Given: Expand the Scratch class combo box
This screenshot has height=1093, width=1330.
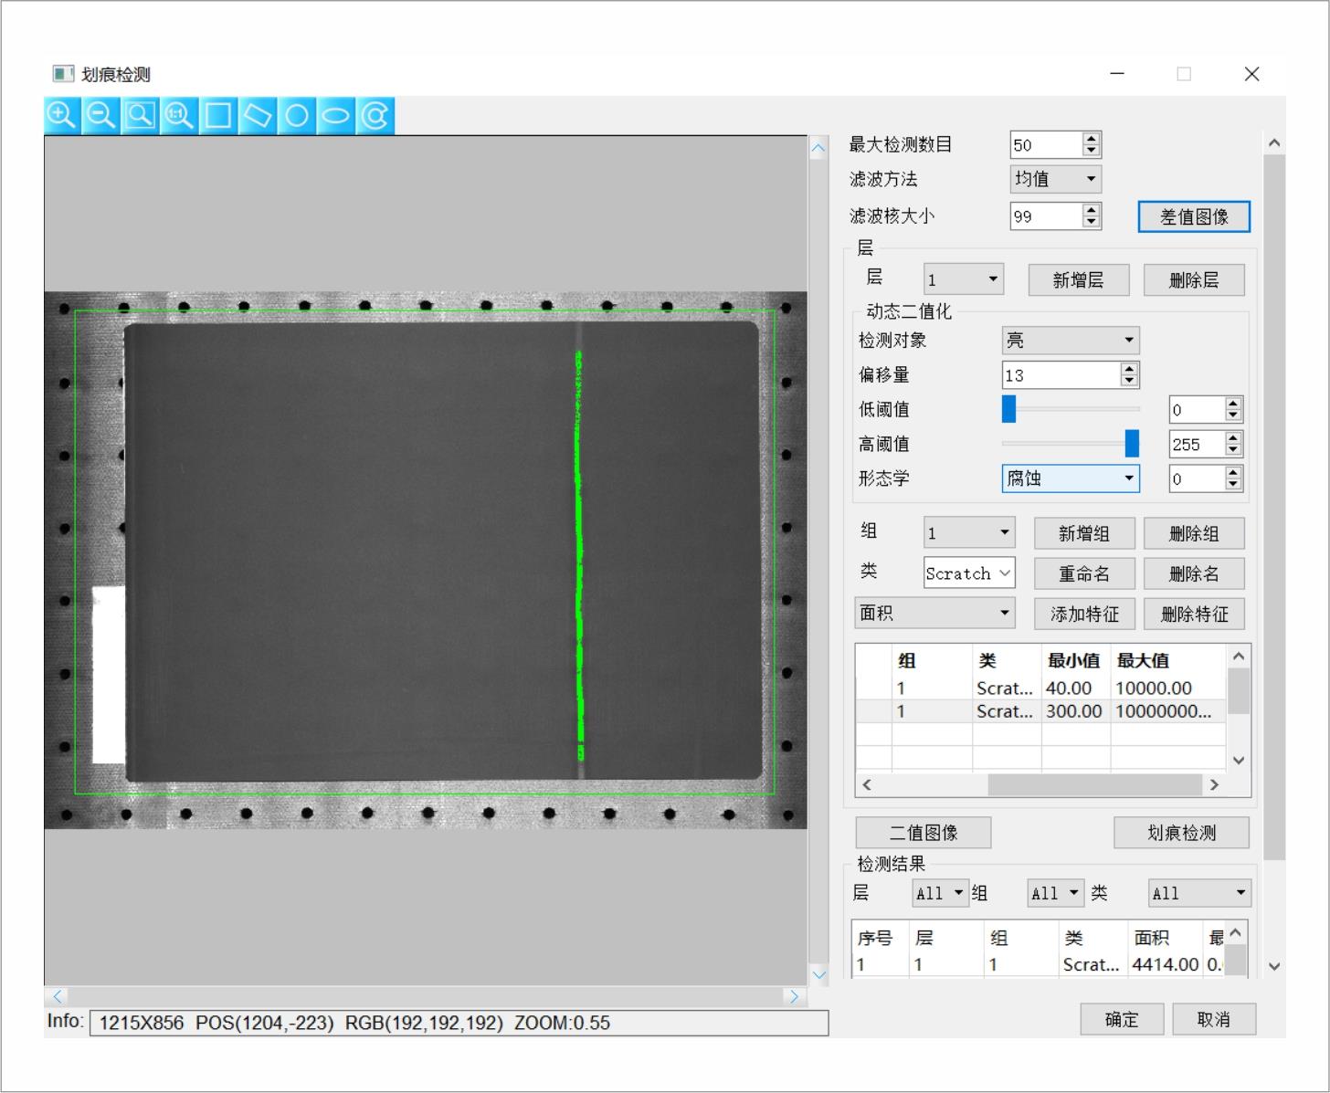Looking at the screenshot, I should click(x=968, y=573).
